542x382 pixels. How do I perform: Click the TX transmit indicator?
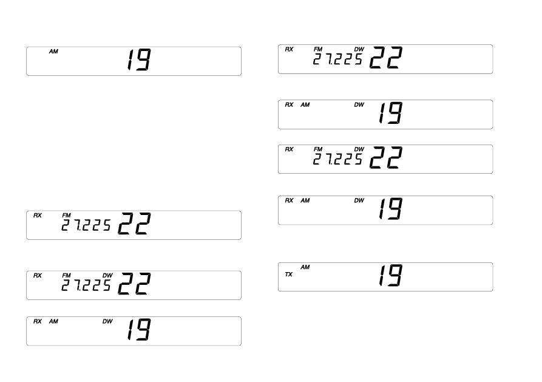(289, 275)
